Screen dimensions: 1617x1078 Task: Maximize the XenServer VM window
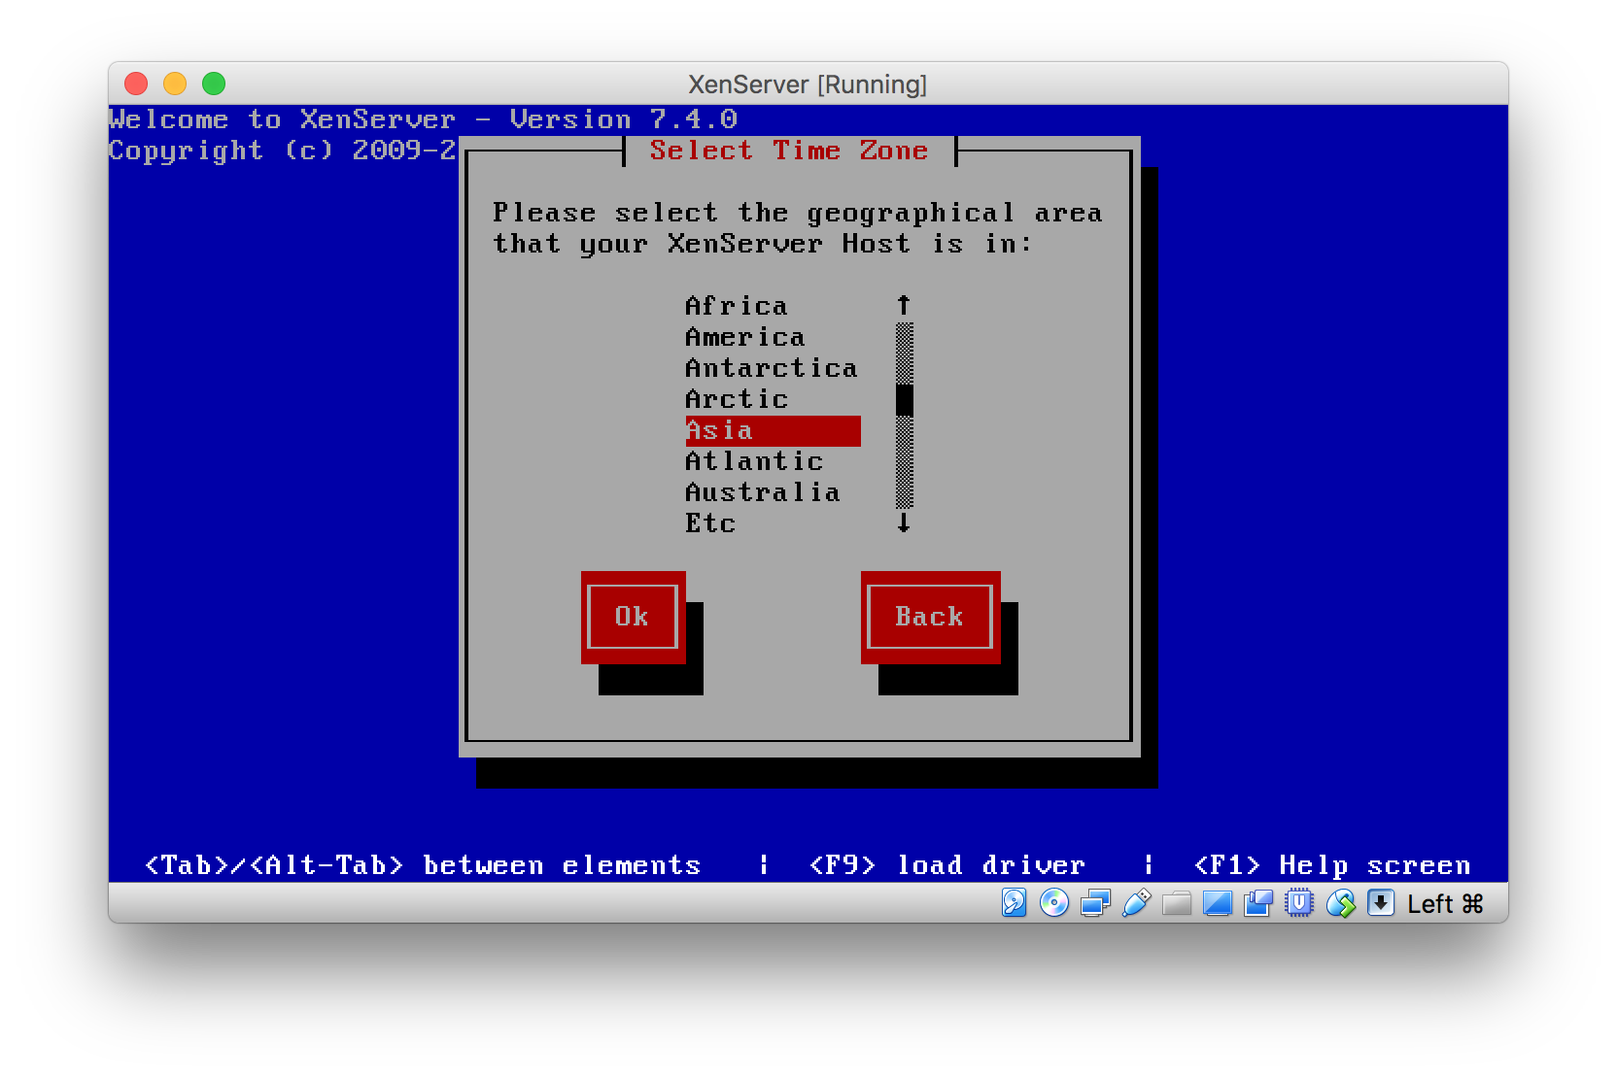[214, 84]
